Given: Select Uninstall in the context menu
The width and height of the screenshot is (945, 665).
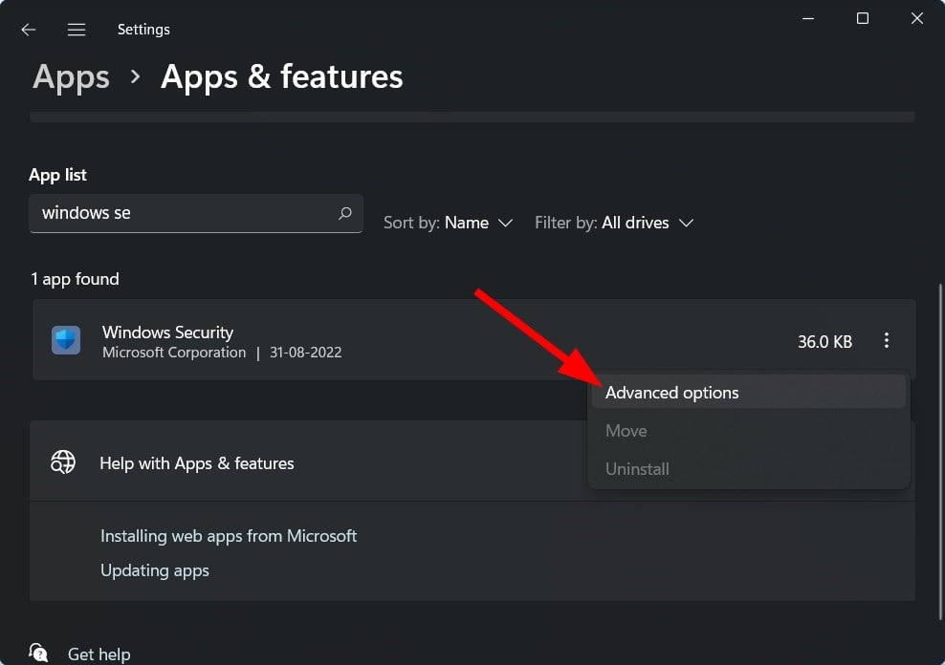Looking at the screenshot, I should click(637, 469).
